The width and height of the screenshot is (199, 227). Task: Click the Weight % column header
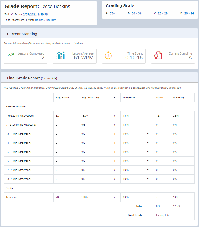[x=129, y=98]
